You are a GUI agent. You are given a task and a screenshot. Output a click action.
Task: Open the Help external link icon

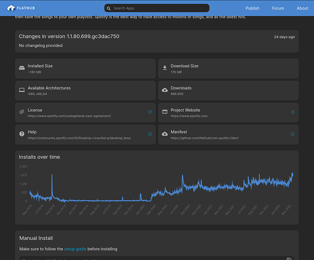coord(150,134)
